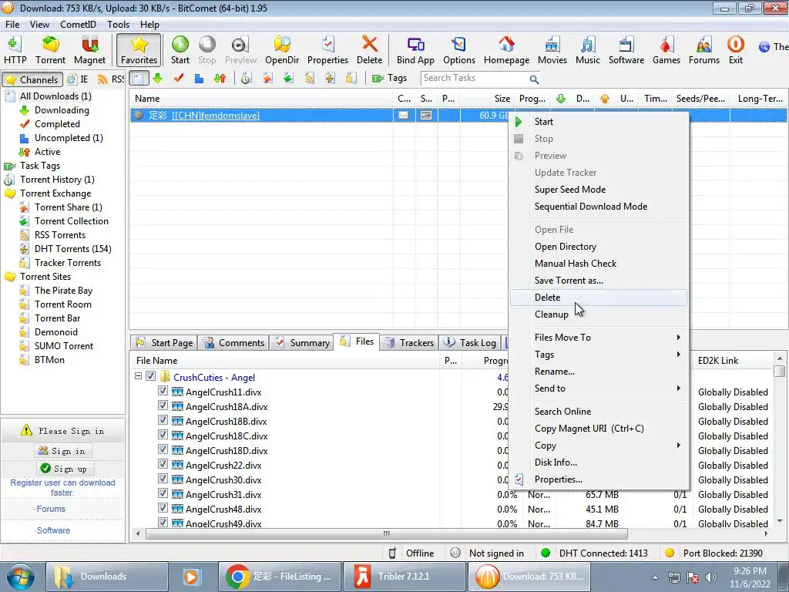This screenshot has height=592, width=789.
Task: Switch to the Trackers tab
Action: pos(408,343)
